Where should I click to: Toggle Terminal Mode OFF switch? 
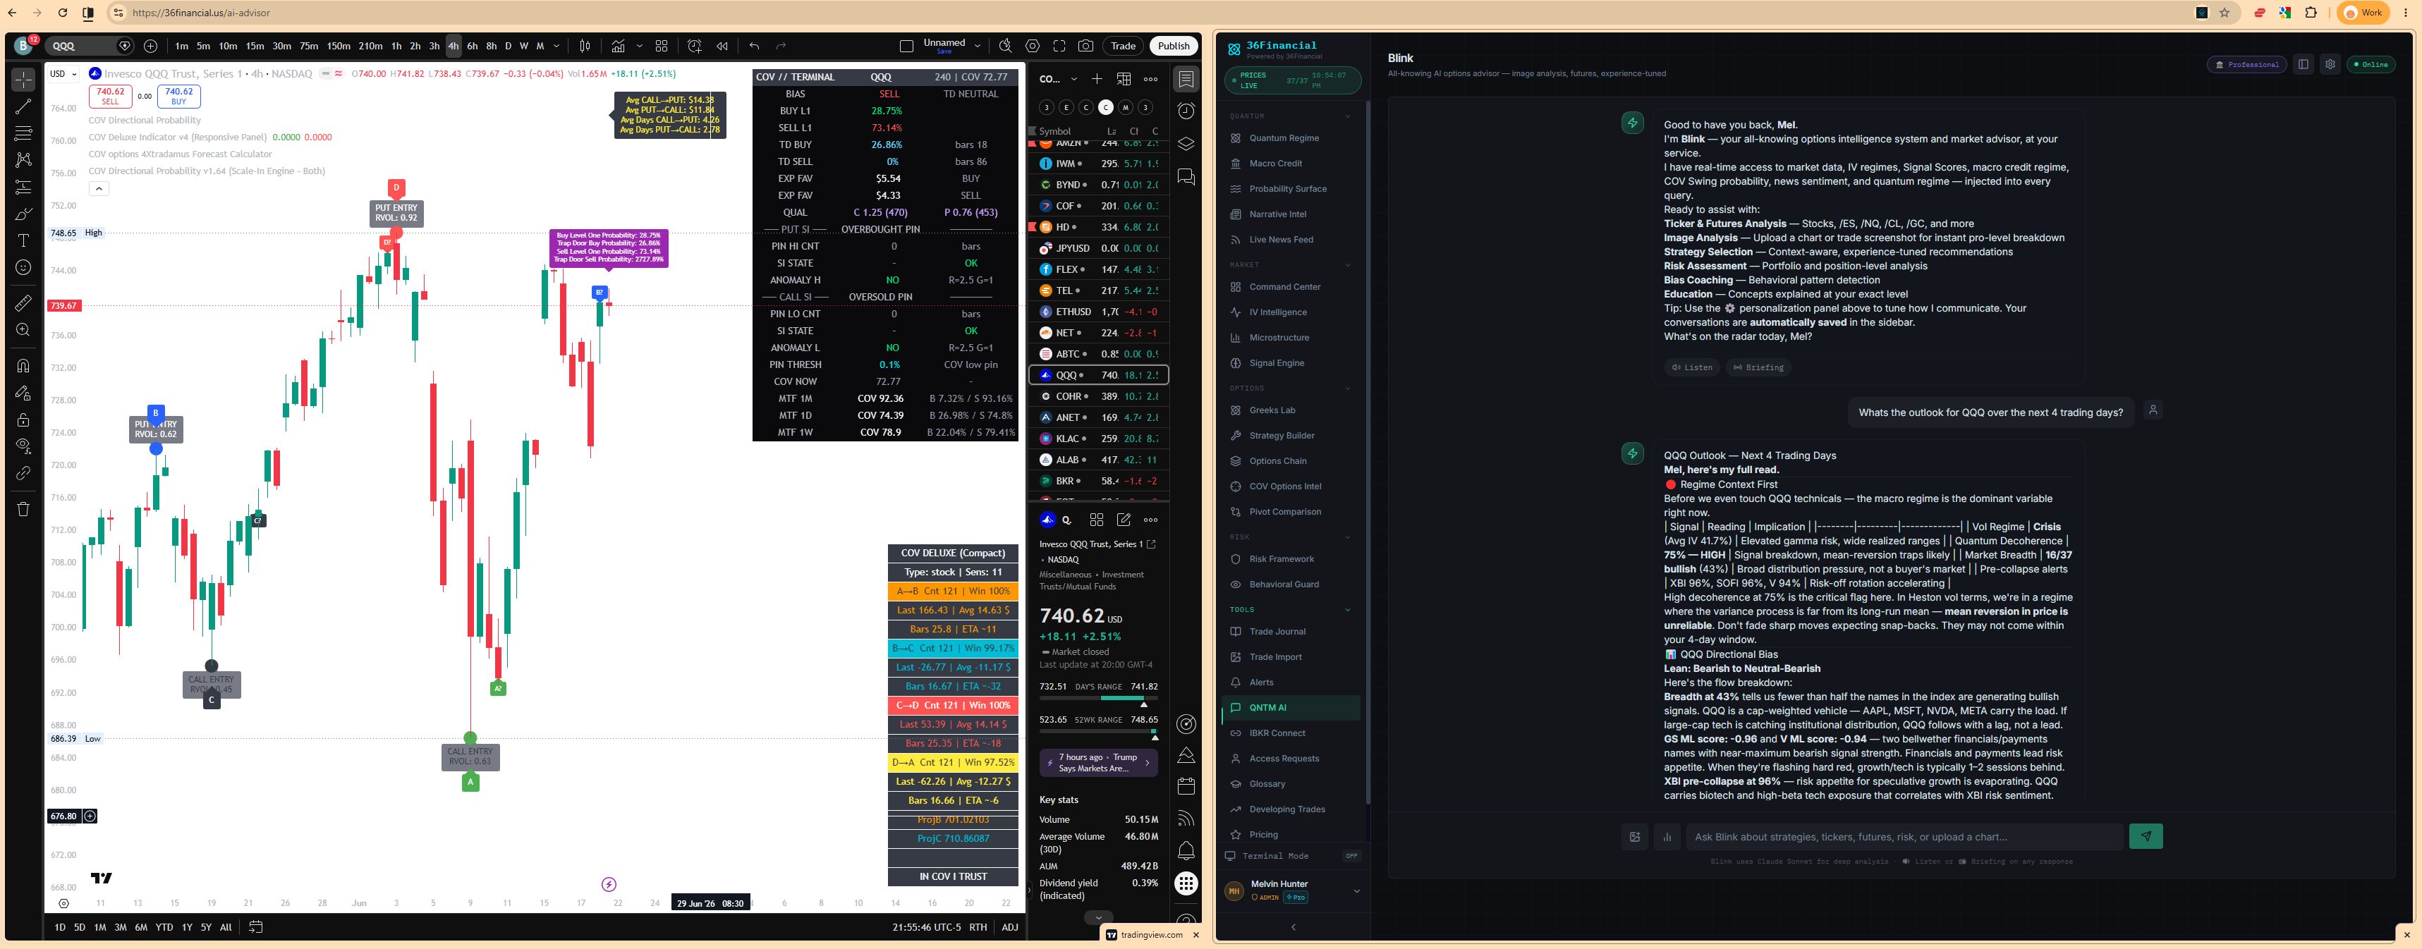pos(1351,856)
